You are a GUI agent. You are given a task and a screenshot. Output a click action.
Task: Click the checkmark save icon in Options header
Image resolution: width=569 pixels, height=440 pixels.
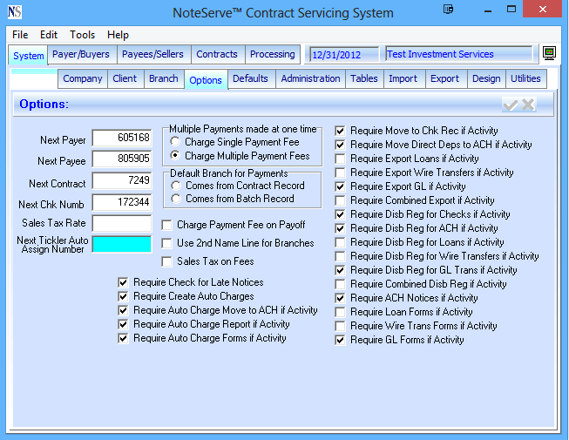(511, 105)
